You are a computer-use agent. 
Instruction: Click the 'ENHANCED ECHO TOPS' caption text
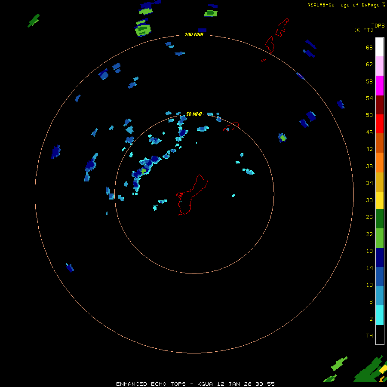click(151, 384)
